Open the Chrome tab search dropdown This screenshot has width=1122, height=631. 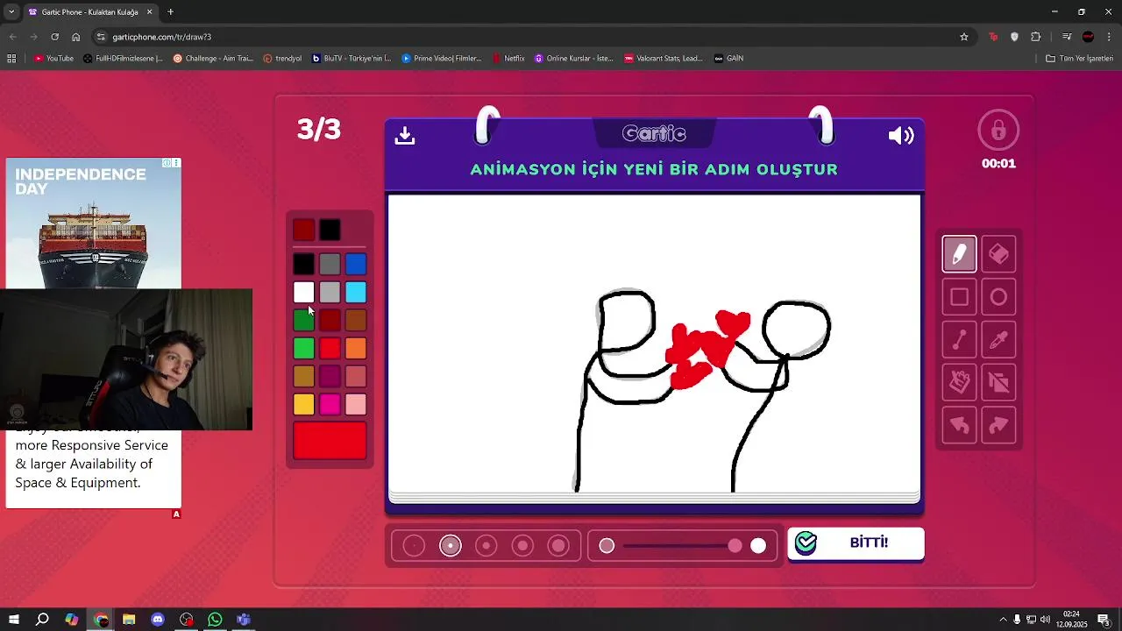11,12
